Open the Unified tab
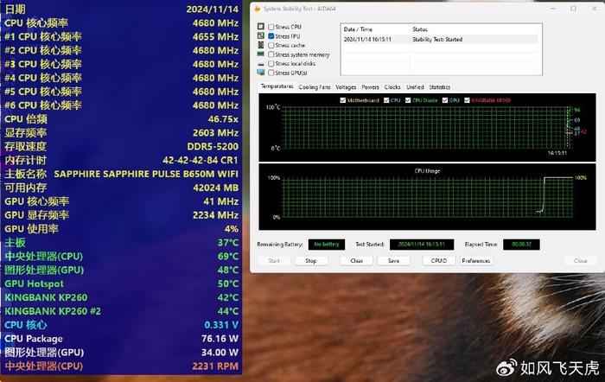 pos(415,87)
